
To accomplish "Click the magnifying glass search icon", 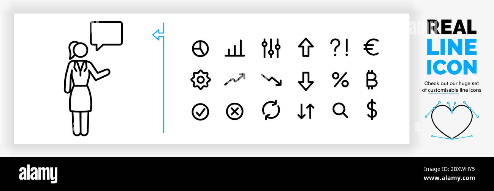I will pyautogui.click(x=340, y=111).
